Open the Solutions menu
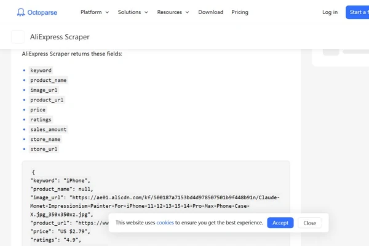The image size is (369, 246). coord(129,12)
